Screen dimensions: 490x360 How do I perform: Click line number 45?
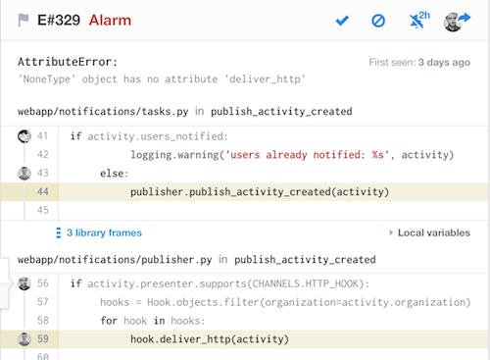(x=42, y=210)
